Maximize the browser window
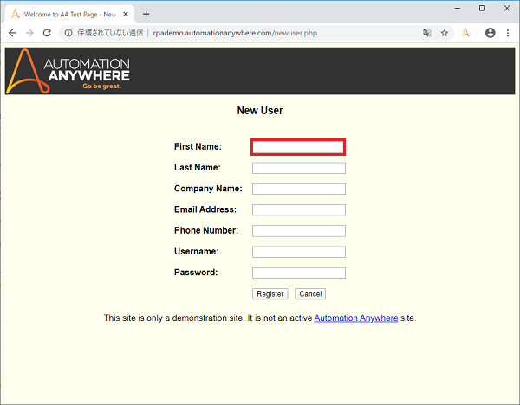The width and height of the screenshot is (520, 405). pyautogui.click(x=482, y=8)
